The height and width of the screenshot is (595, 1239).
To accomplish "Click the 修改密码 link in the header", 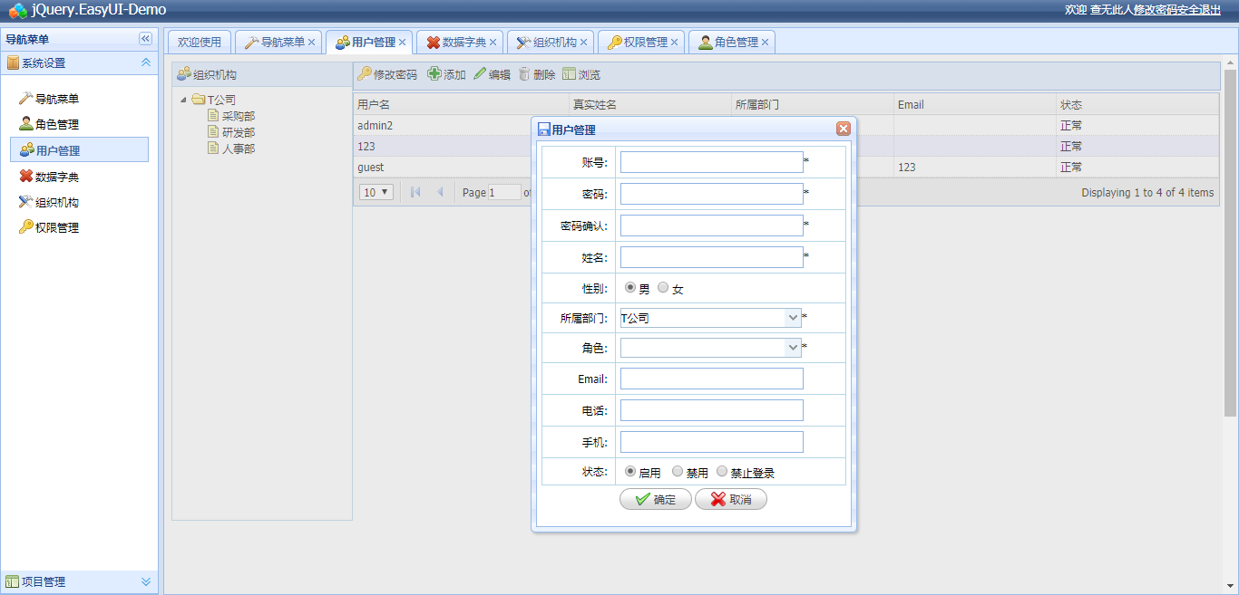I will coord(1156,9).
